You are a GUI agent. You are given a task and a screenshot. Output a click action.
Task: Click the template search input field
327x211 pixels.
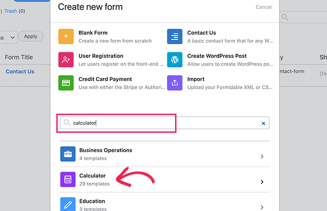[163, 123]
